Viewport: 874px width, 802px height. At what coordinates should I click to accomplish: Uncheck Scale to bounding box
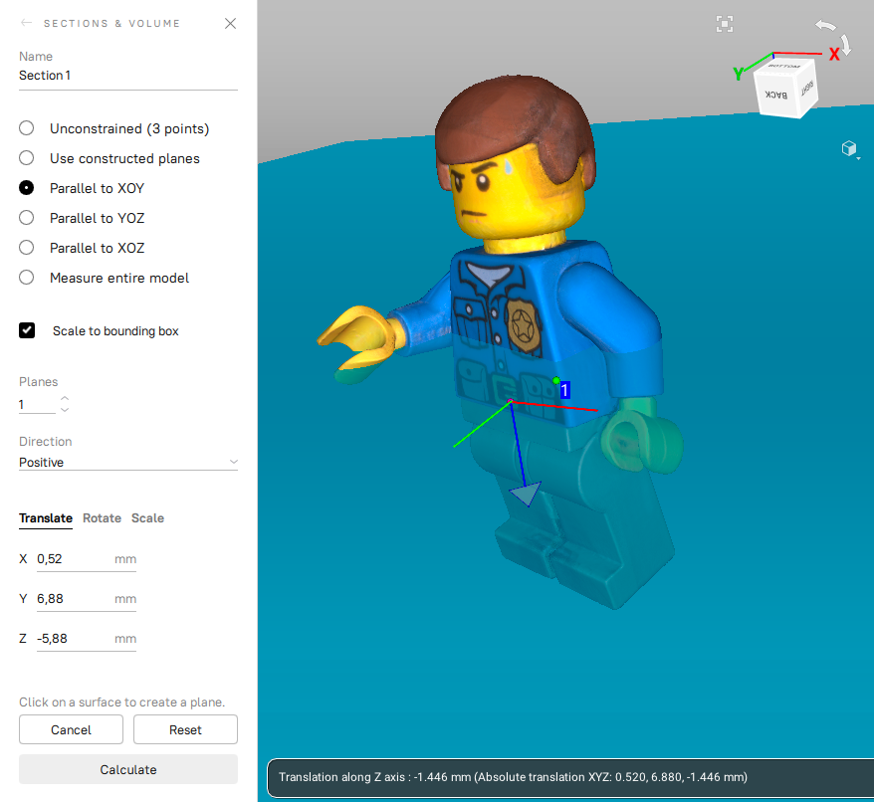point(27,330)
